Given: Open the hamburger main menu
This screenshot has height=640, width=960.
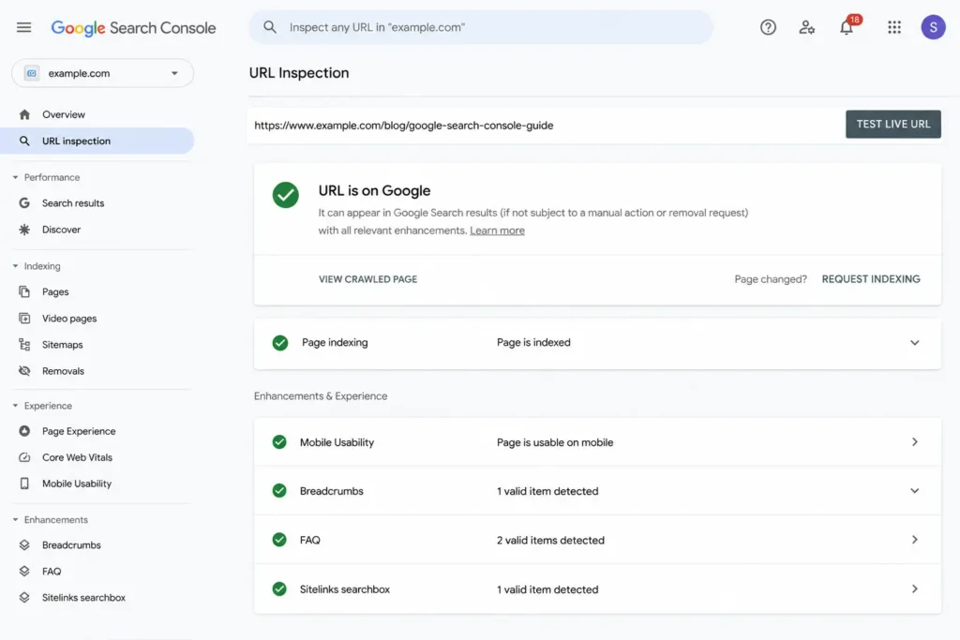Looking at the screenshot, I should click(23, 27).
